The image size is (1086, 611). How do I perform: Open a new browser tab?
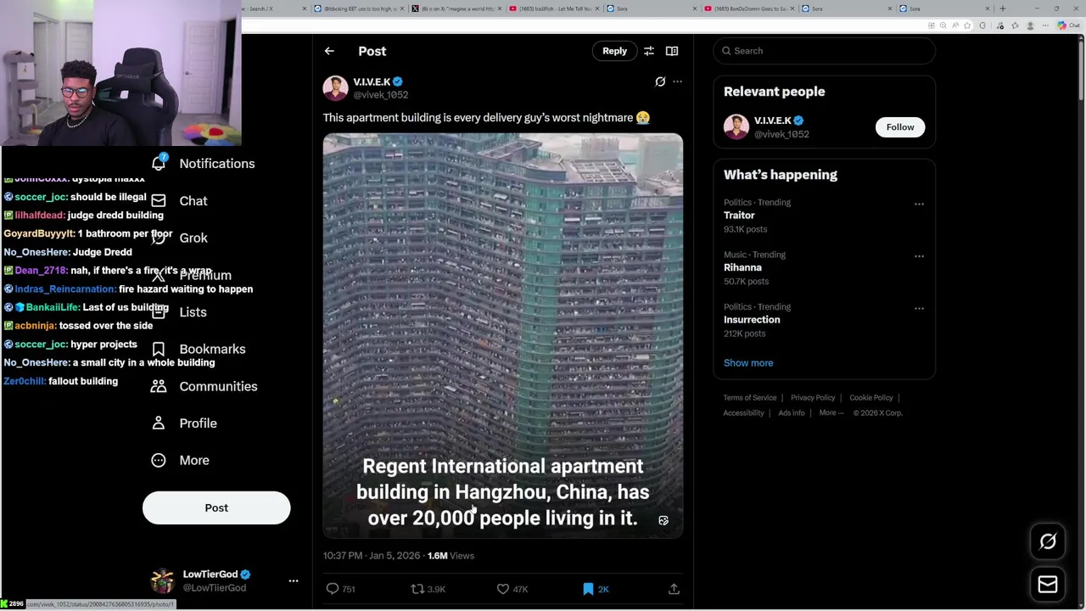tap(1002, 8)
